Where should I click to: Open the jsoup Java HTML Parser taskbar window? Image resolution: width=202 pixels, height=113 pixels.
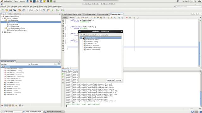point(33,112)
